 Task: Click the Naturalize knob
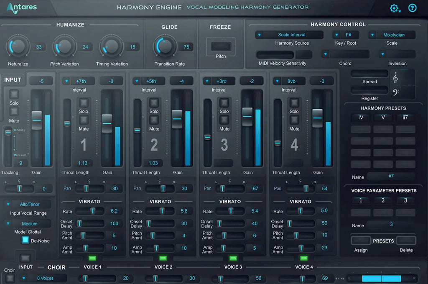(18, 46)
